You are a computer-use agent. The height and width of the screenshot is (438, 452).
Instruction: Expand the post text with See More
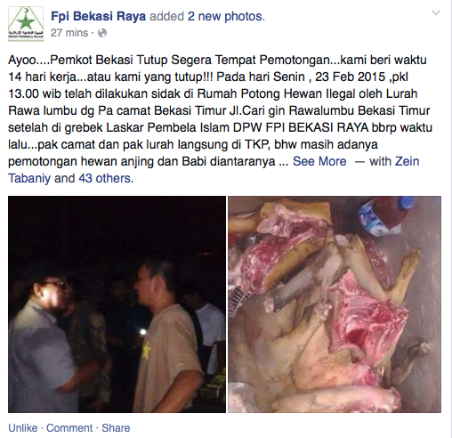pyautogui.click(x=319, y=161)
